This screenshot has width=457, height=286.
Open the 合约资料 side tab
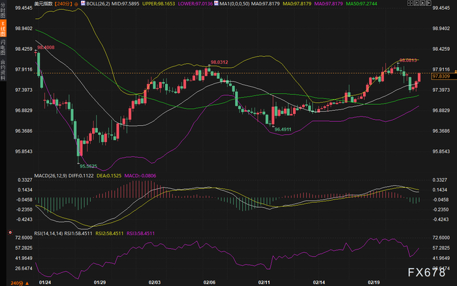(x=3, y=70)
